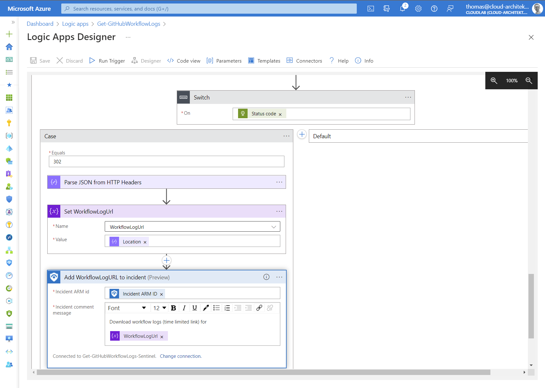Insert a hyperlink with the link icon
Image resolution: width=545 pixels, height=388 pixels.
click(259, 308)
